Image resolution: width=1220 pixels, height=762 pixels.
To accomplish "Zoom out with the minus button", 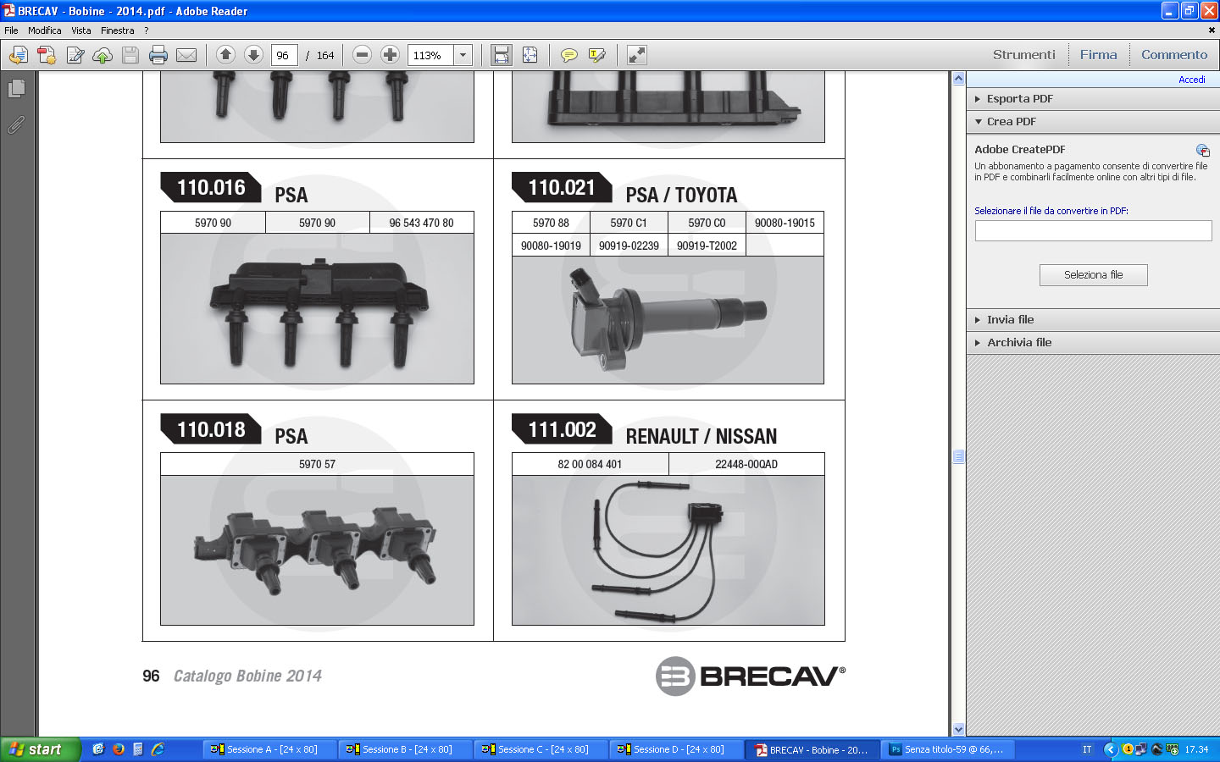I will [362, 55].
